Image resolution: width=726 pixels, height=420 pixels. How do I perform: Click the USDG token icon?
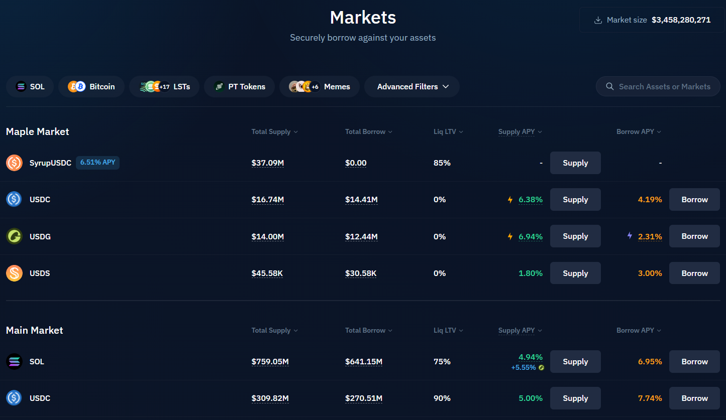pyautogui.click(x=14, y=236)
